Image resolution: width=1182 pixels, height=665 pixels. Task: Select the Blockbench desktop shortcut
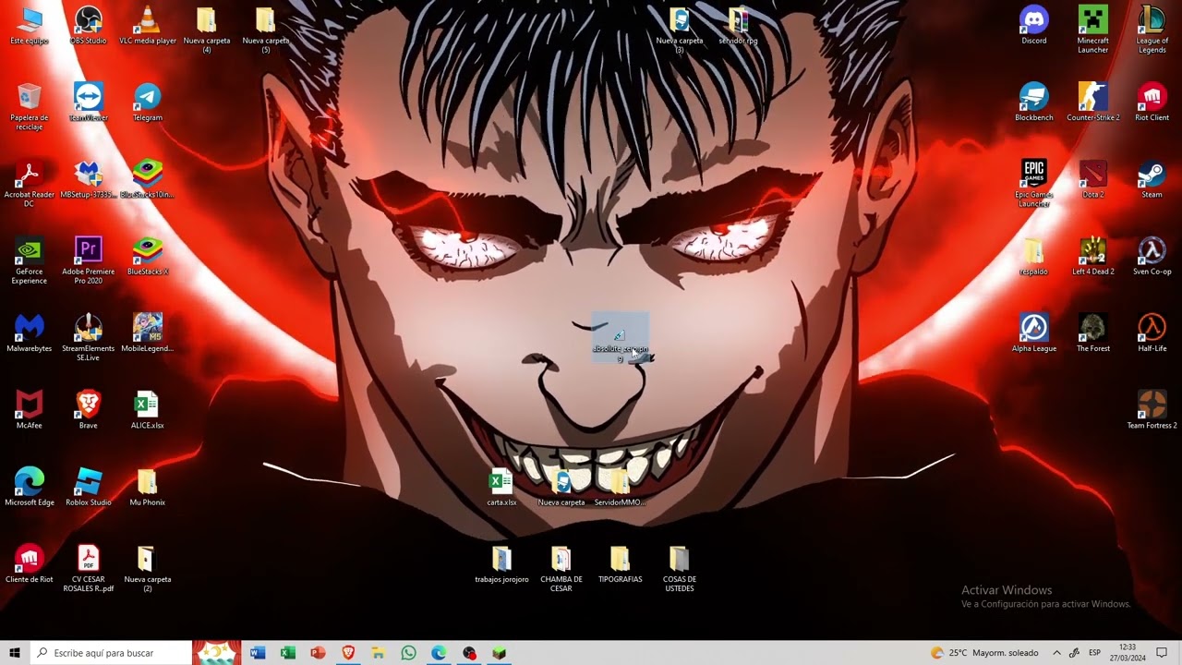point(1034,103)
